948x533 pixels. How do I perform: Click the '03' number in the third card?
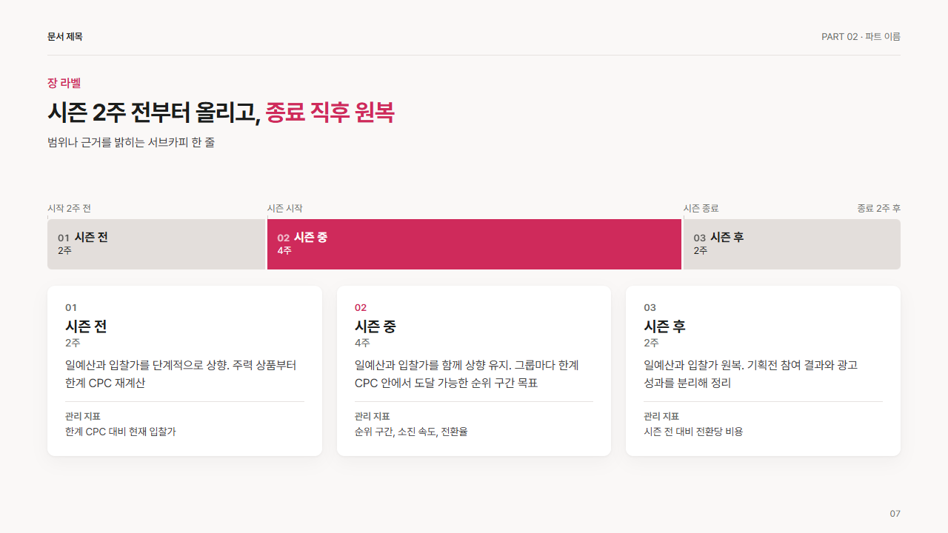pyautogui.click(x=650, y=307)
